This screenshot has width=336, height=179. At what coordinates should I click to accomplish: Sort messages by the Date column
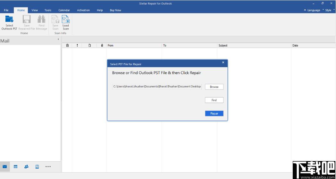click(314, 46)
